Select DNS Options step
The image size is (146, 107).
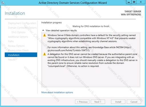[18, 32]
